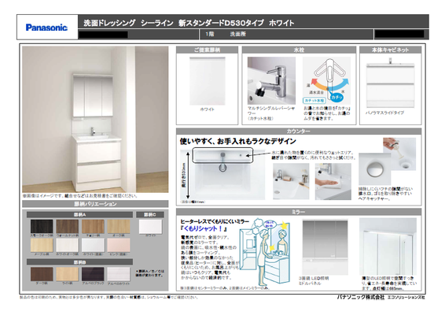Click the マルチシングルレバーシャワー caption

click(271, 110)
